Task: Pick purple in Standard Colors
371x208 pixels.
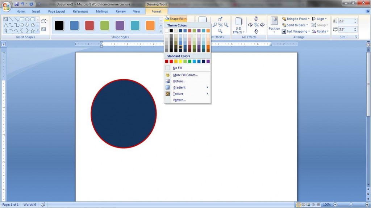Action: [208, 61]
